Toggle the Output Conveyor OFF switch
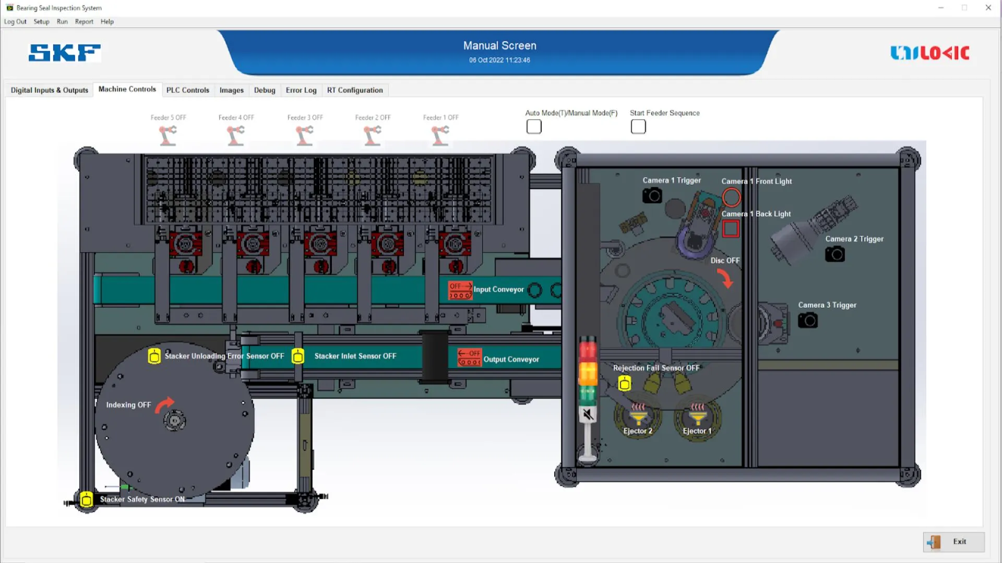Image resolution: width=1002 pixels, height=563 pixels. [x=469, y=358]
